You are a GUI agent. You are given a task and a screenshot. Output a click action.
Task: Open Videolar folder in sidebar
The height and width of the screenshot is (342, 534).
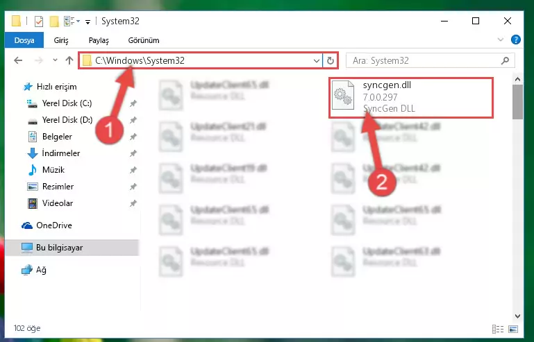tap(50, 203)
